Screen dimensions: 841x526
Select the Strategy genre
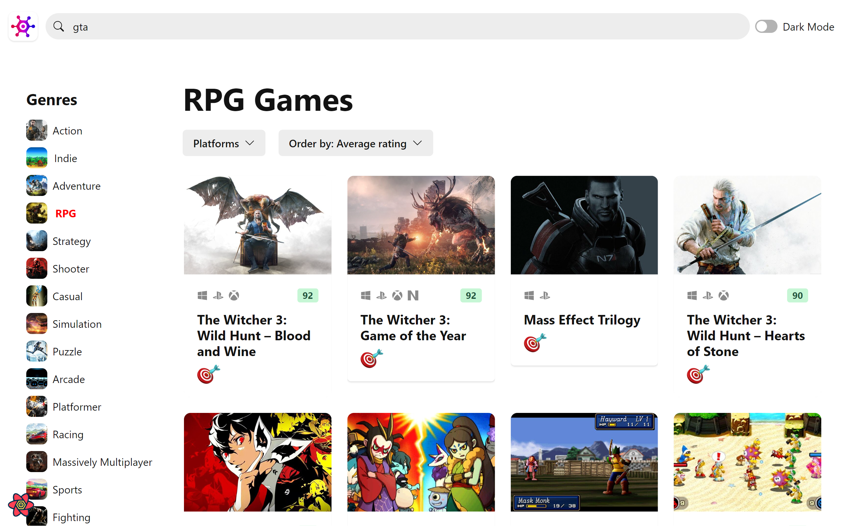[72, 241]
